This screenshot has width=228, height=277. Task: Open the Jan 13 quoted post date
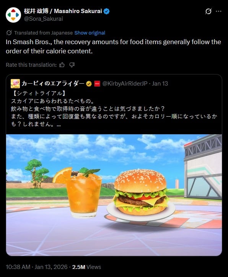160,84
